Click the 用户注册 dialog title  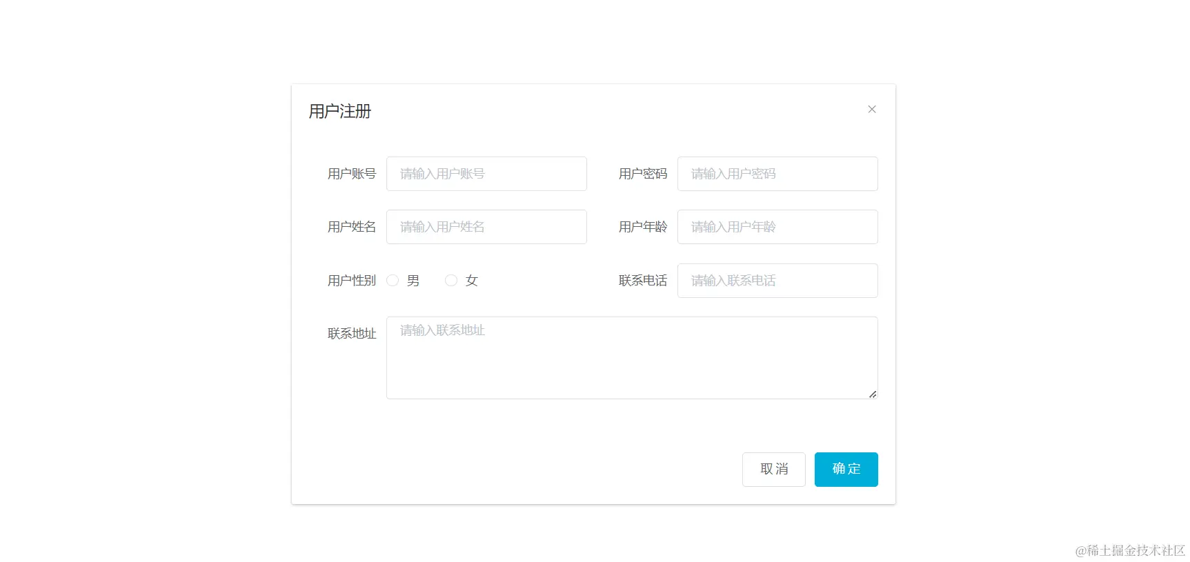(340, 112)
